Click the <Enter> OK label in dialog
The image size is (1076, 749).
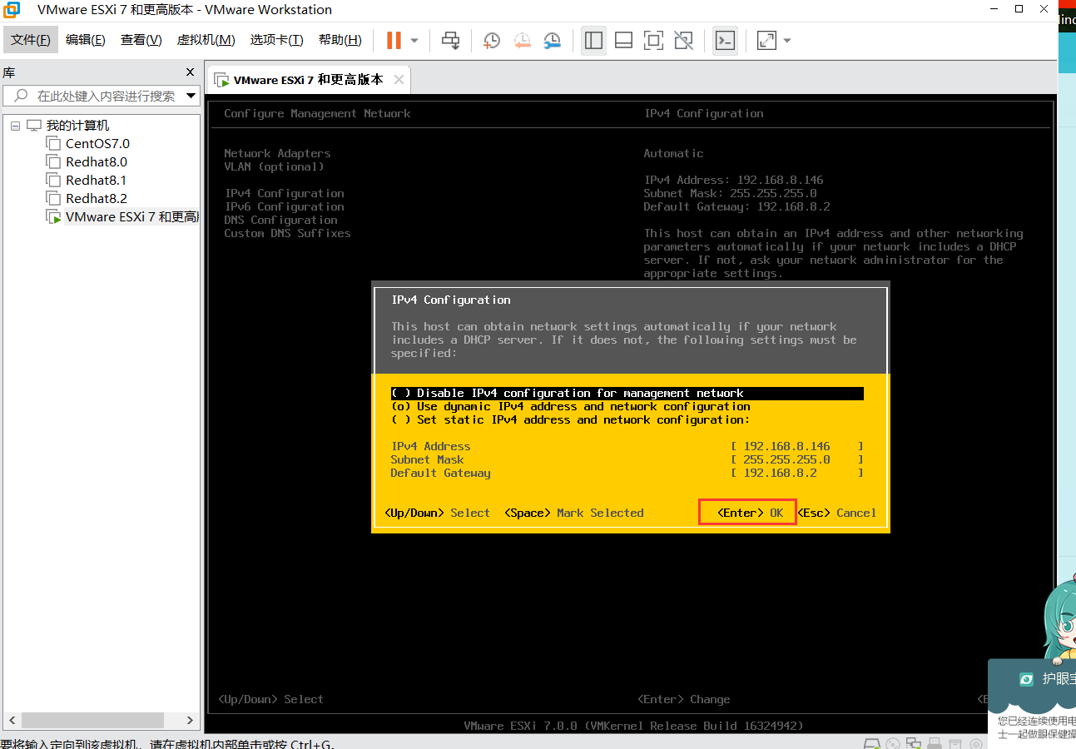750,513
